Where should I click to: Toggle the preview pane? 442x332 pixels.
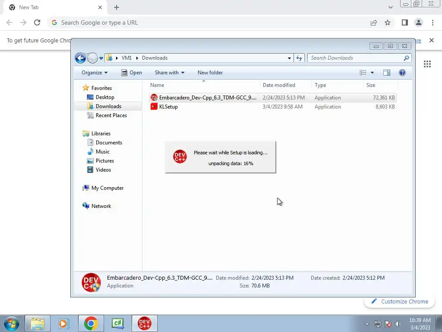pyautogui.click(x=387, y=73)
